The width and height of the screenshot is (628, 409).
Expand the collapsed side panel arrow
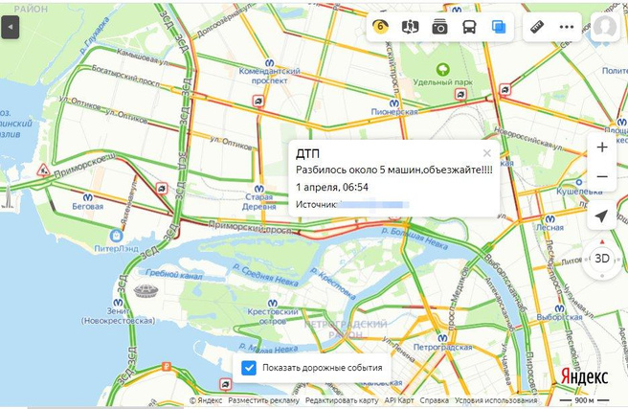pos(11,27)
